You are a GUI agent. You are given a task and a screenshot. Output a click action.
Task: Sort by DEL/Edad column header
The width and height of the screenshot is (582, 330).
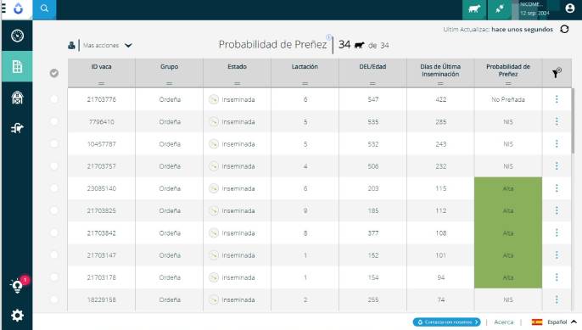click(372, 67)
